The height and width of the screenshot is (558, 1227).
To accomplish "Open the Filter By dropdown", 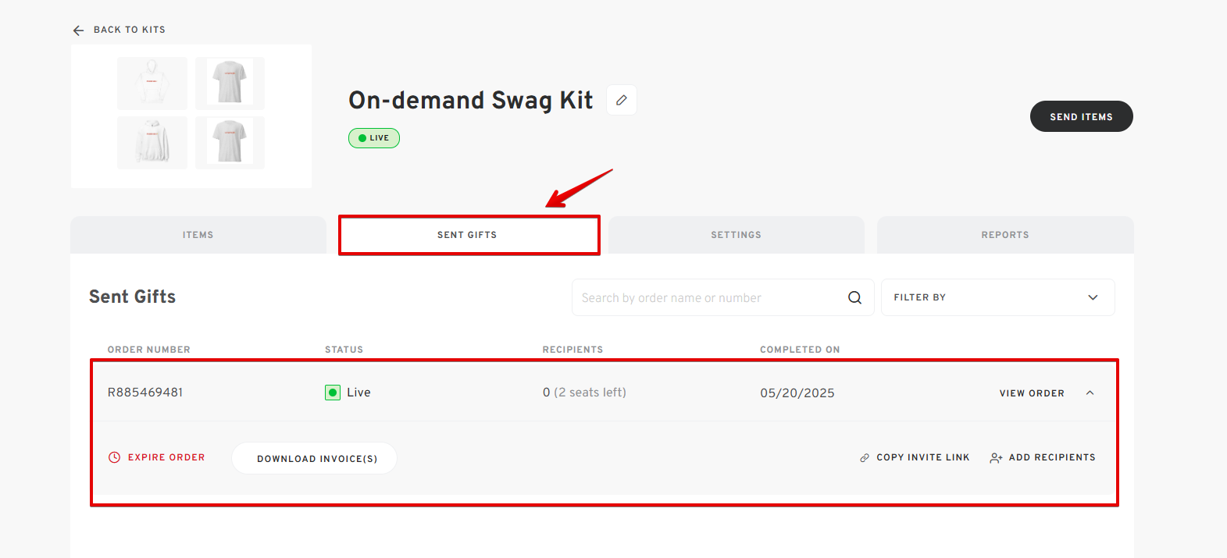I will pos(997,297).
